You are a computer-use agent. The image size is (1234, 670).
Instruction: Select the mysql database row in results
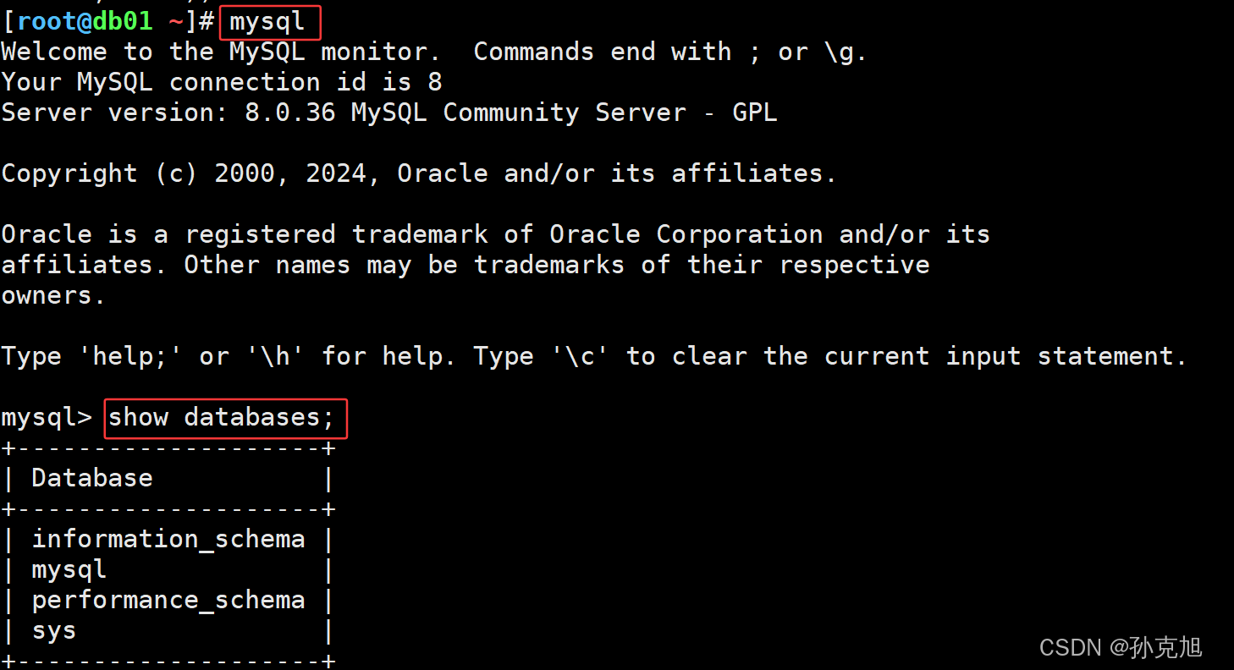(168, 569)
